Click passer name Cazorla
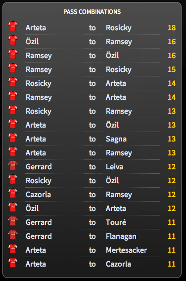186x281 pixels. [x=38, y=195]
